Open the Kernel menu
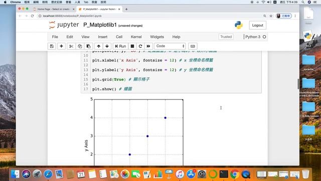Image resolution: width=321 pixels, height=181 pixels. click(136, 37)
